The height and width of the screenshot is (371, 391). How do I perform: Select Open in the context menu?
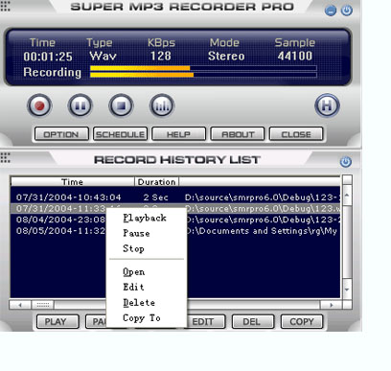(133, 271)
